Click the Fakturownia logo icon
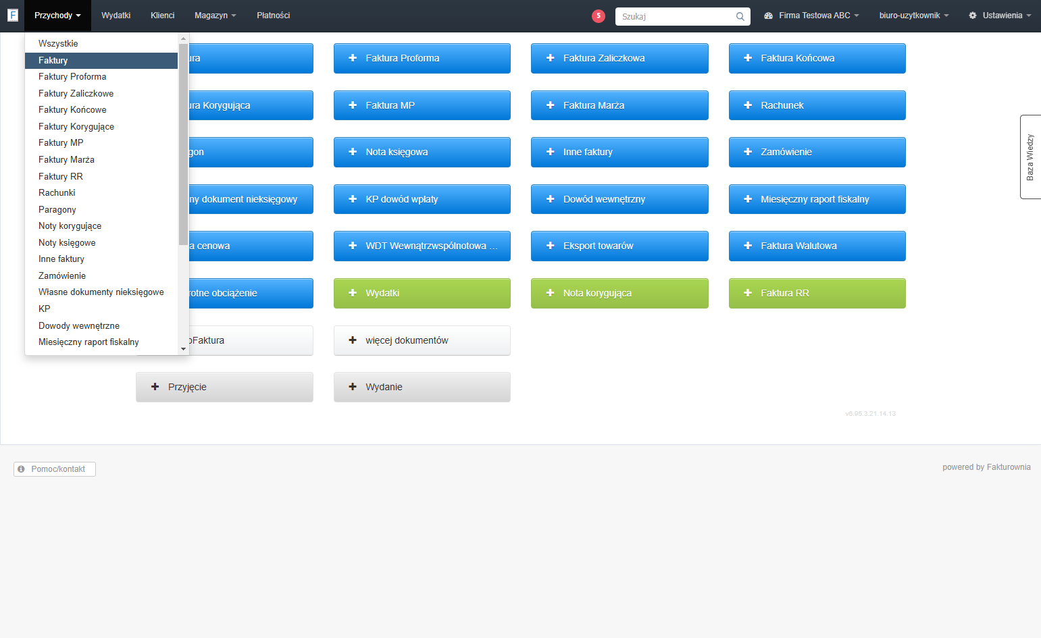Screen dimensions: 1041x638 pyautogui.click(x=12, y=15)
